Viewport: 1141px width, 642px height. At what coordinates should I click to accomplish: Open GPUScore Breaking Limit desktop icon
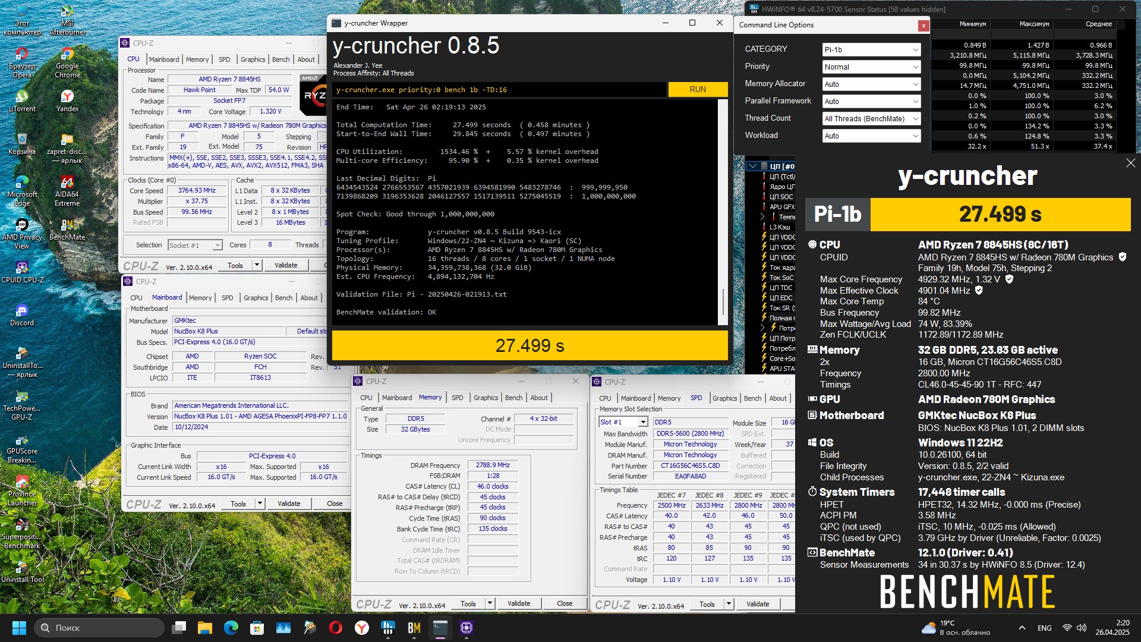22,448
